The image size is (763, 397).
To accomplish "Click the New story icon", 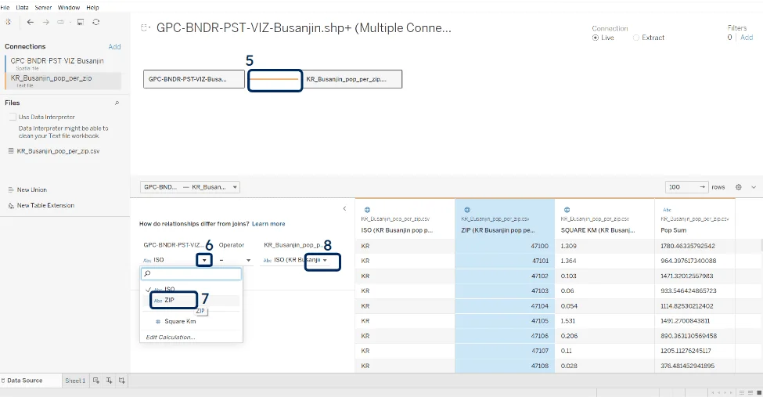I will point(121,381).
